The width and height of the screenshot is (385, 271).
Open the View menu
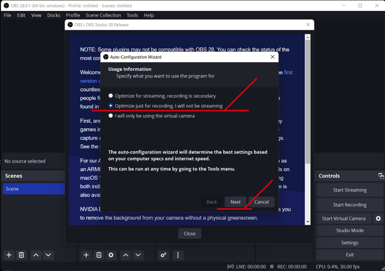(x=36, y=15)
